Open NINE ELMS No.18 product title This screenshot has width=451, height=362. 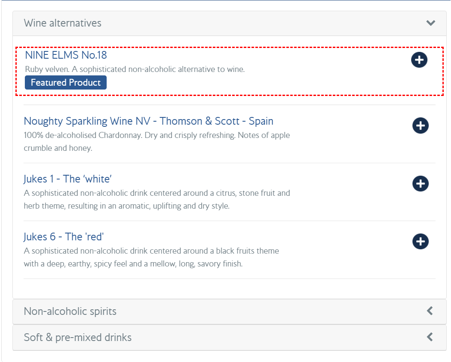pyautogui.click(x=66, y=55)
